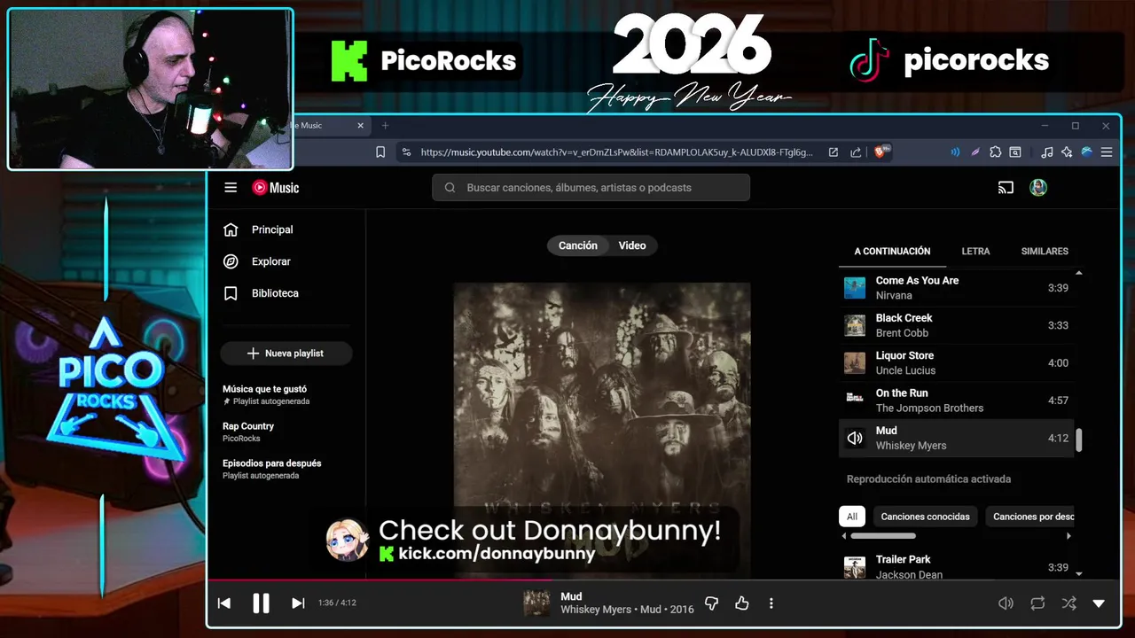The height and width of the screenshot is (638, 1135).
Task: Open the browser main hamburger menu
Action: (x=1107, y=152)
